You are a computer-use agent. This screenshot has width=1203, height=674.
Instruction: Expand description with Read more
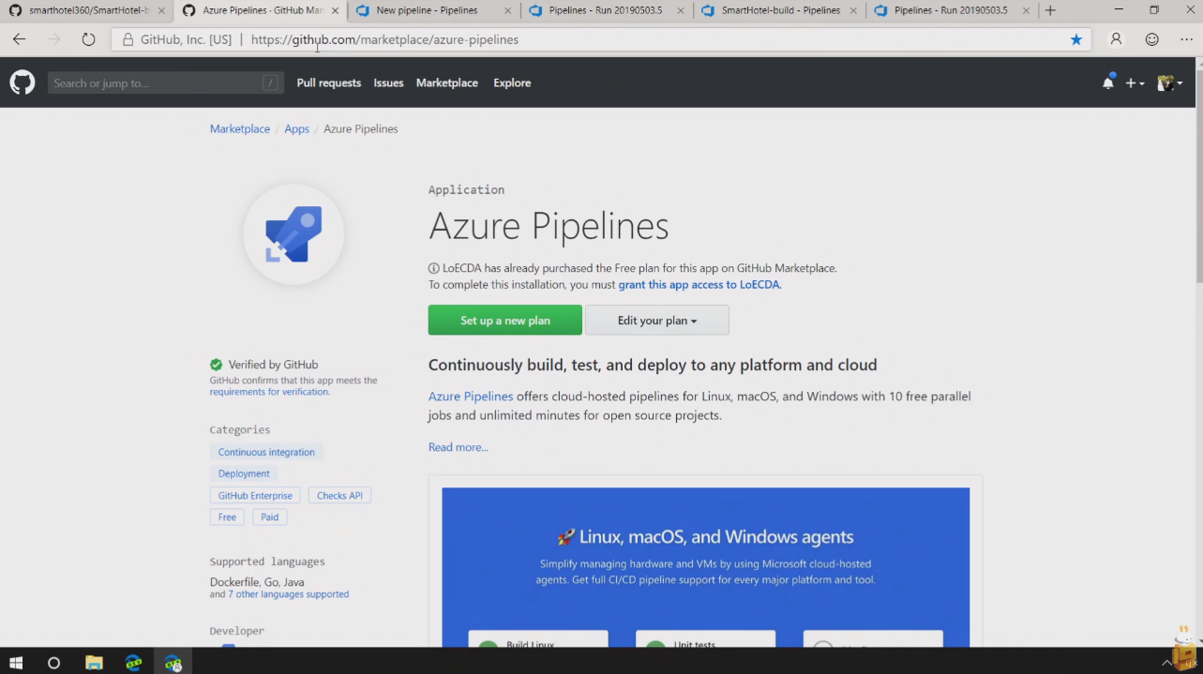click(458, 447)
